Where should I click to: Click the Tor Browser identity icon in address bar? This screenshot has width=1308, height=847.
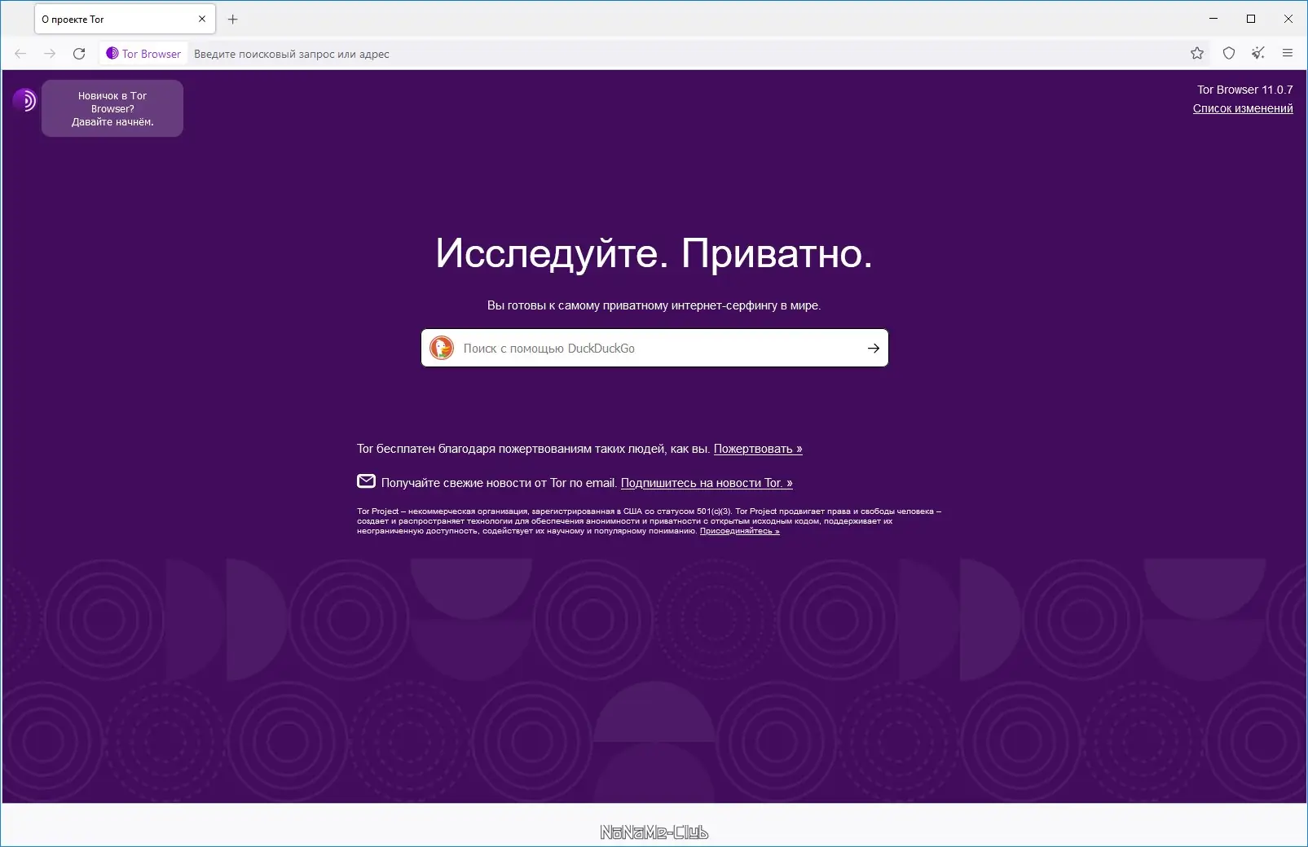point(143,54)
